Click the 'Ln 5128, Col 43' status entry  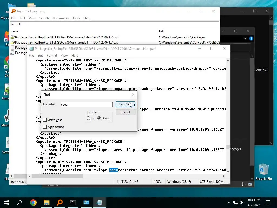click(127, 182)
